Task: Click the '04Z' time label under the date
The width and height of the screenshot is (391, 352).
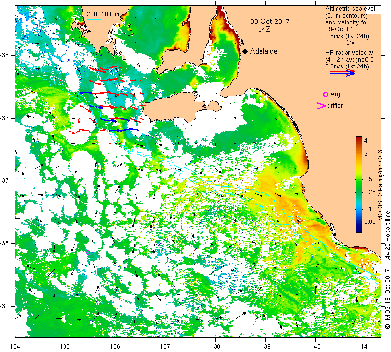Action: pos(264,29)
